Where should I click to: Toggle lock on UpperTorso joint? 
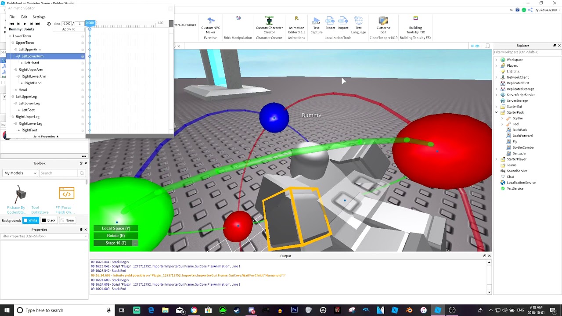[x=83, y=43]
